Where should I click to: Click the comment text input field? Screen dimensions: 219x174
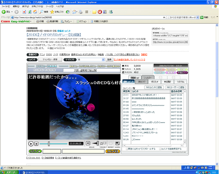pos(83,151)
